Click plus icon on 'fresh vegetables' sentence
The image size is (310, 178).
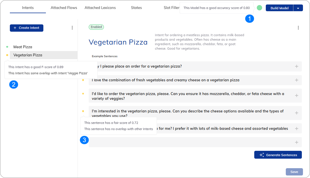click(x=296, y=80)
